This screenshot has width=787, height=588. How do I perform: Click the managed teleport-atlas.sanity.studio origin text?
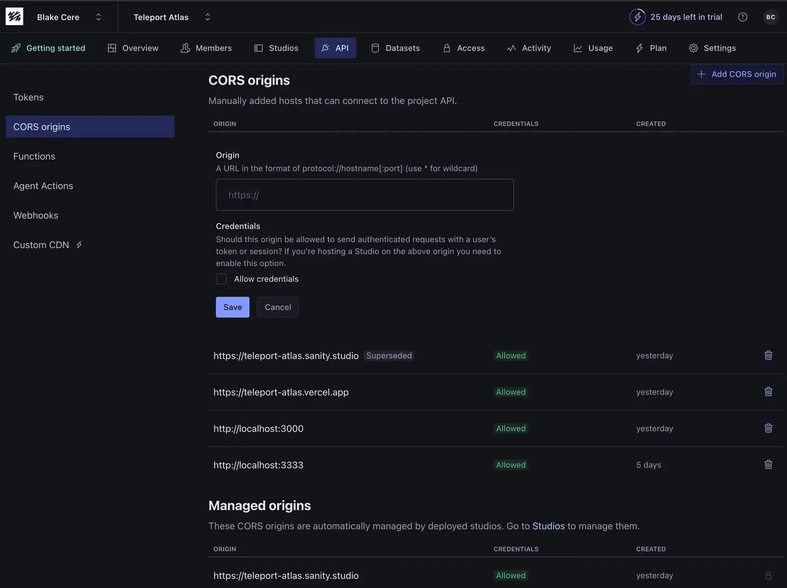[286, 576]
